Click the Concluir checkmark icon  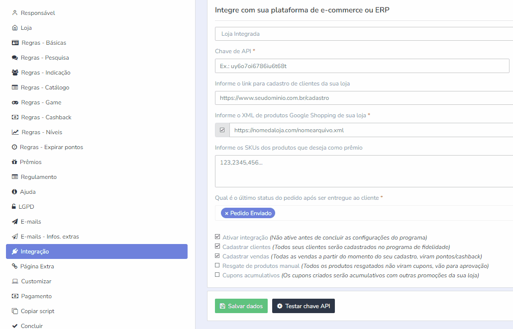point(15,326)
